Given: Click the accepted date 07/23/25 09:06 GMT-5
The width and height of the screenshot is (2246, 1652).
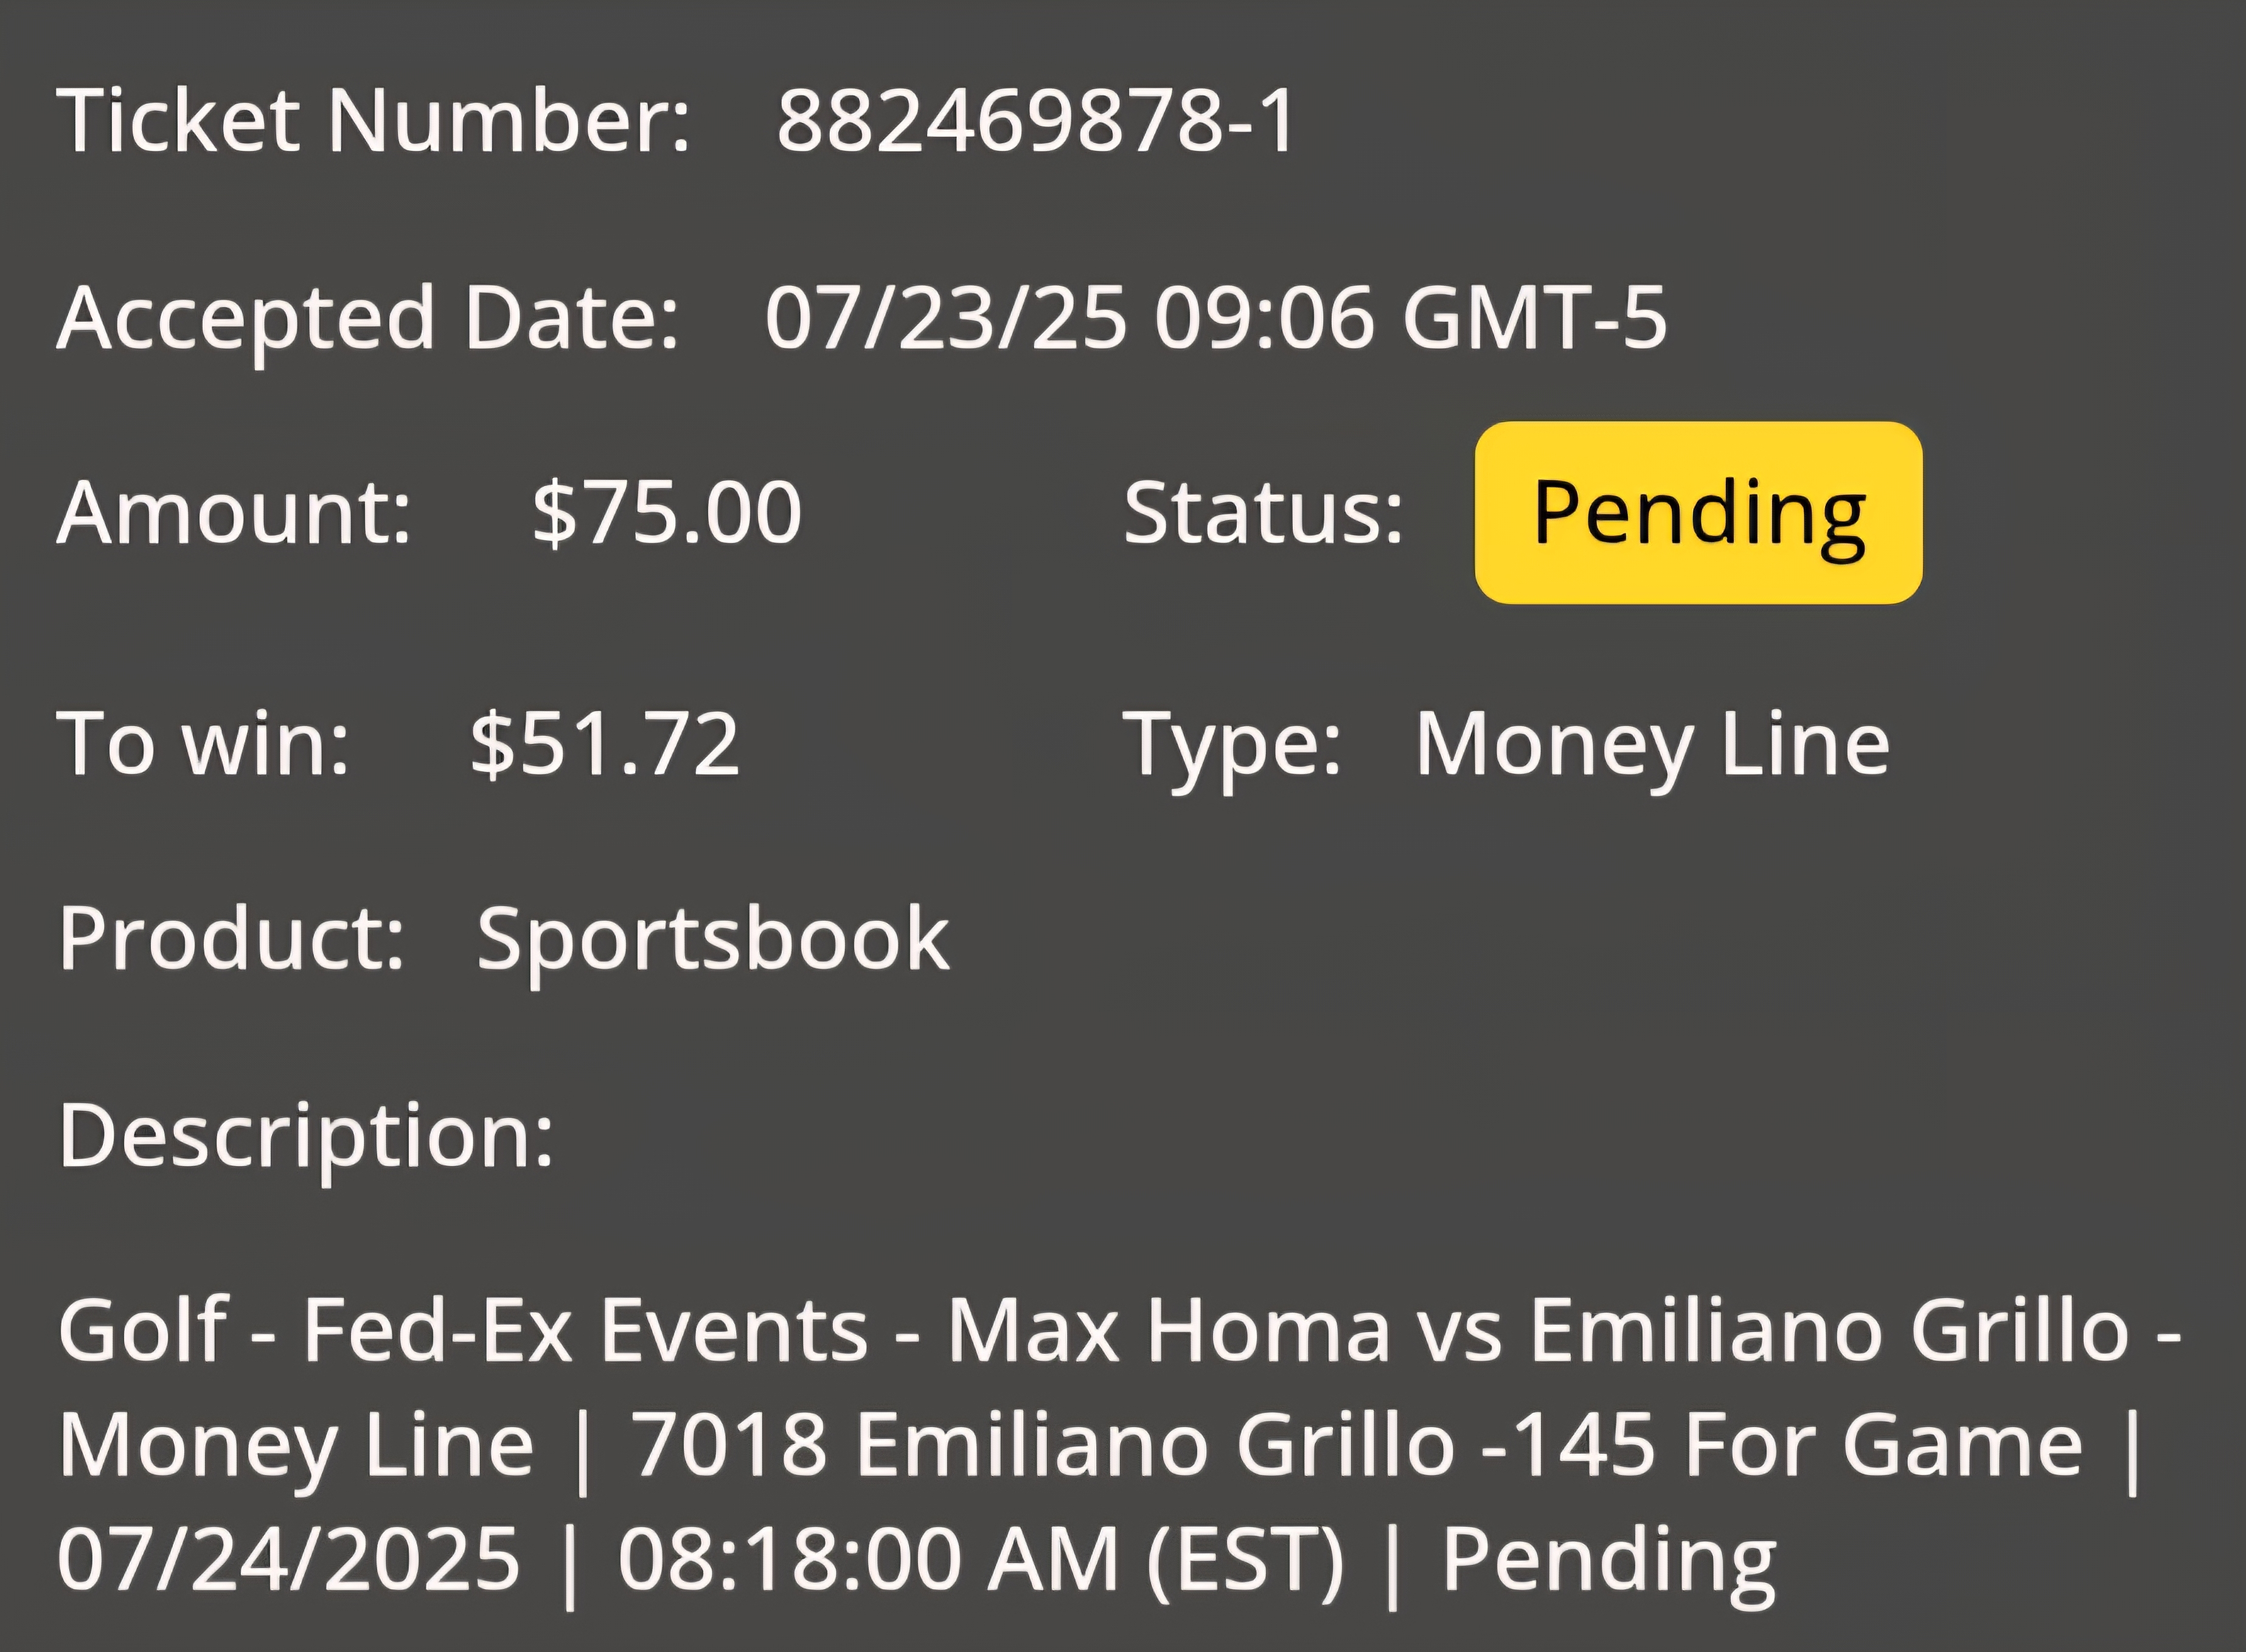Looking at the screenshot, I should point(1215,317).
